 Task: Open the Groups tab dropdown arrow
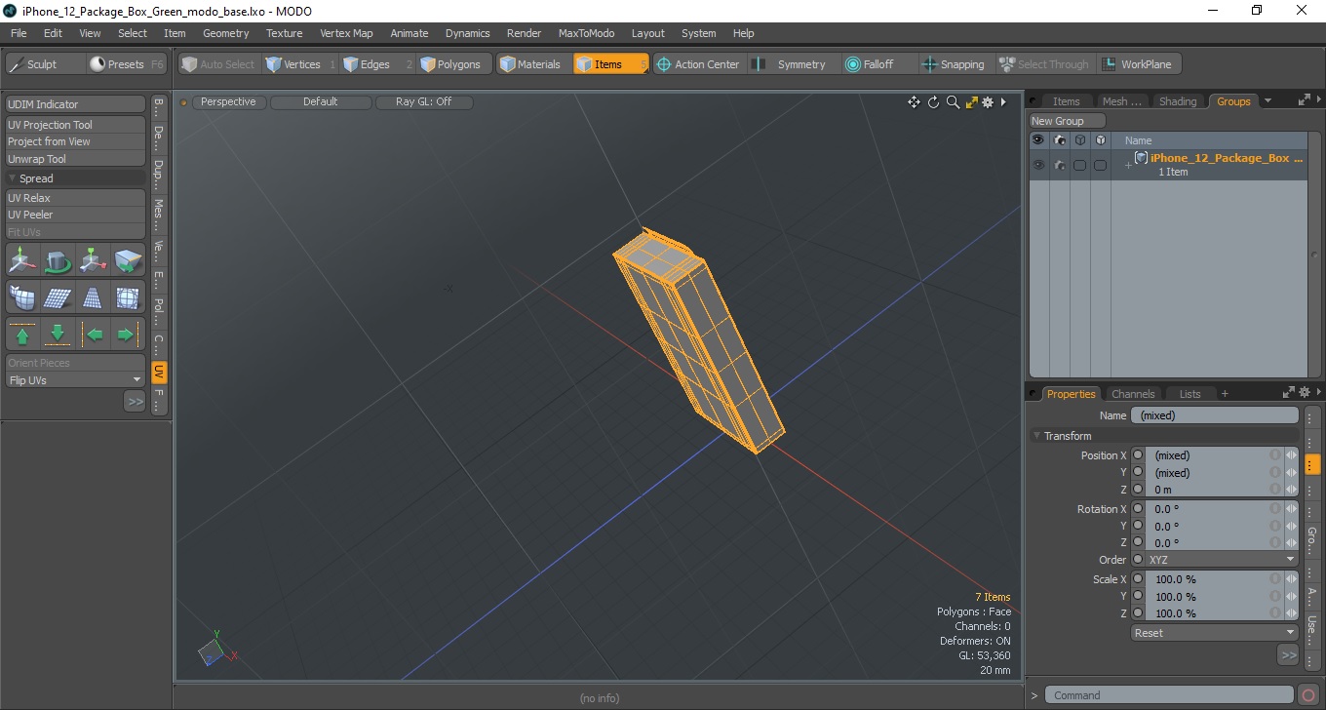1267,100
